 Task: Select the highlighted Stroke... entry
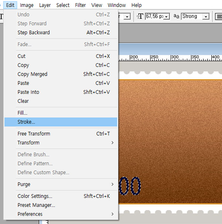point(61,122)
